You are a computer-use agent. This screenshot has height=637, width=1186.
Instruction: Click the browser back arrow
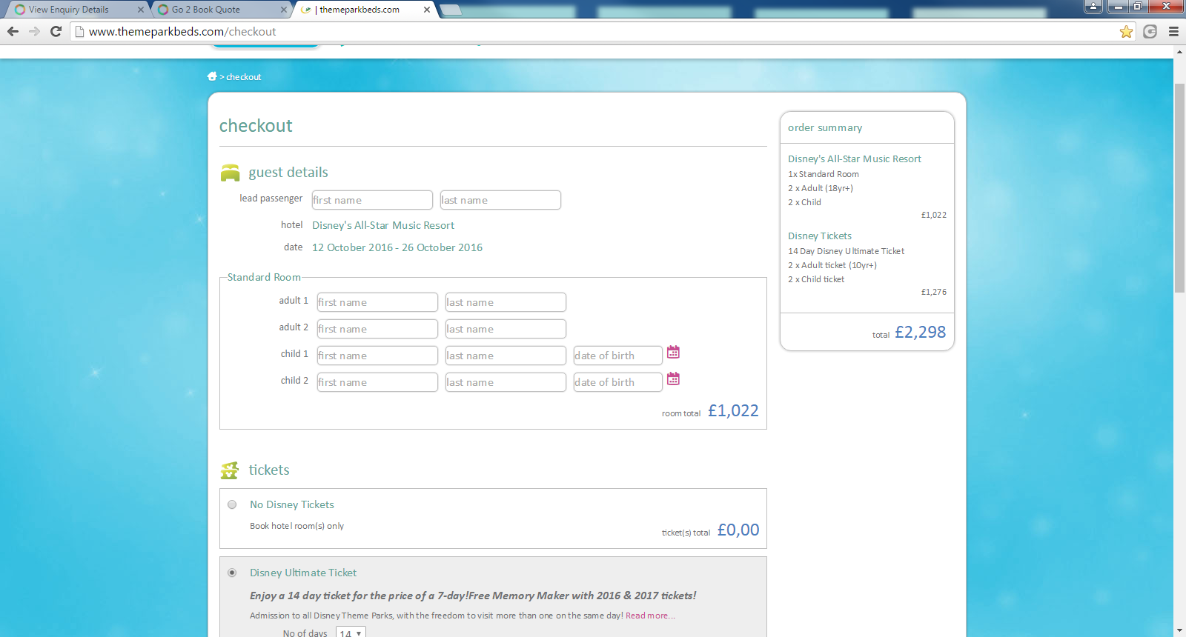13,31
